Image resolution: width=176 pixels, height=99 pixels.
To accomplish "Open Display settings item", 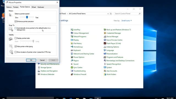I will click(x=76, y=40).
